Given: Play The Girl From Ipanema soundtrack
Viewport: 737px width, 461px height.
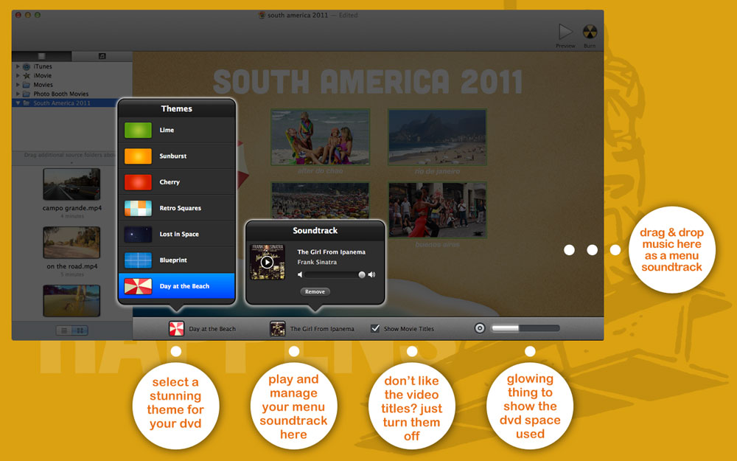Looking at the screenshot, I should [x=267, y=262].
